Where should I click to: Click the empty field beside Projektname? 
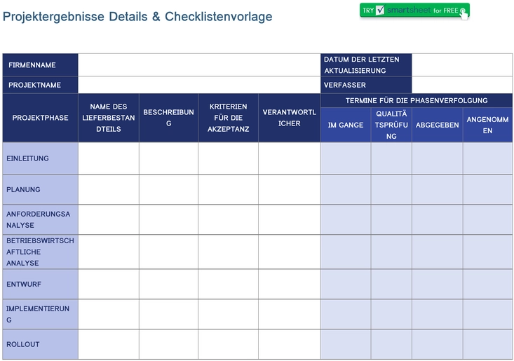click(199, 85)
